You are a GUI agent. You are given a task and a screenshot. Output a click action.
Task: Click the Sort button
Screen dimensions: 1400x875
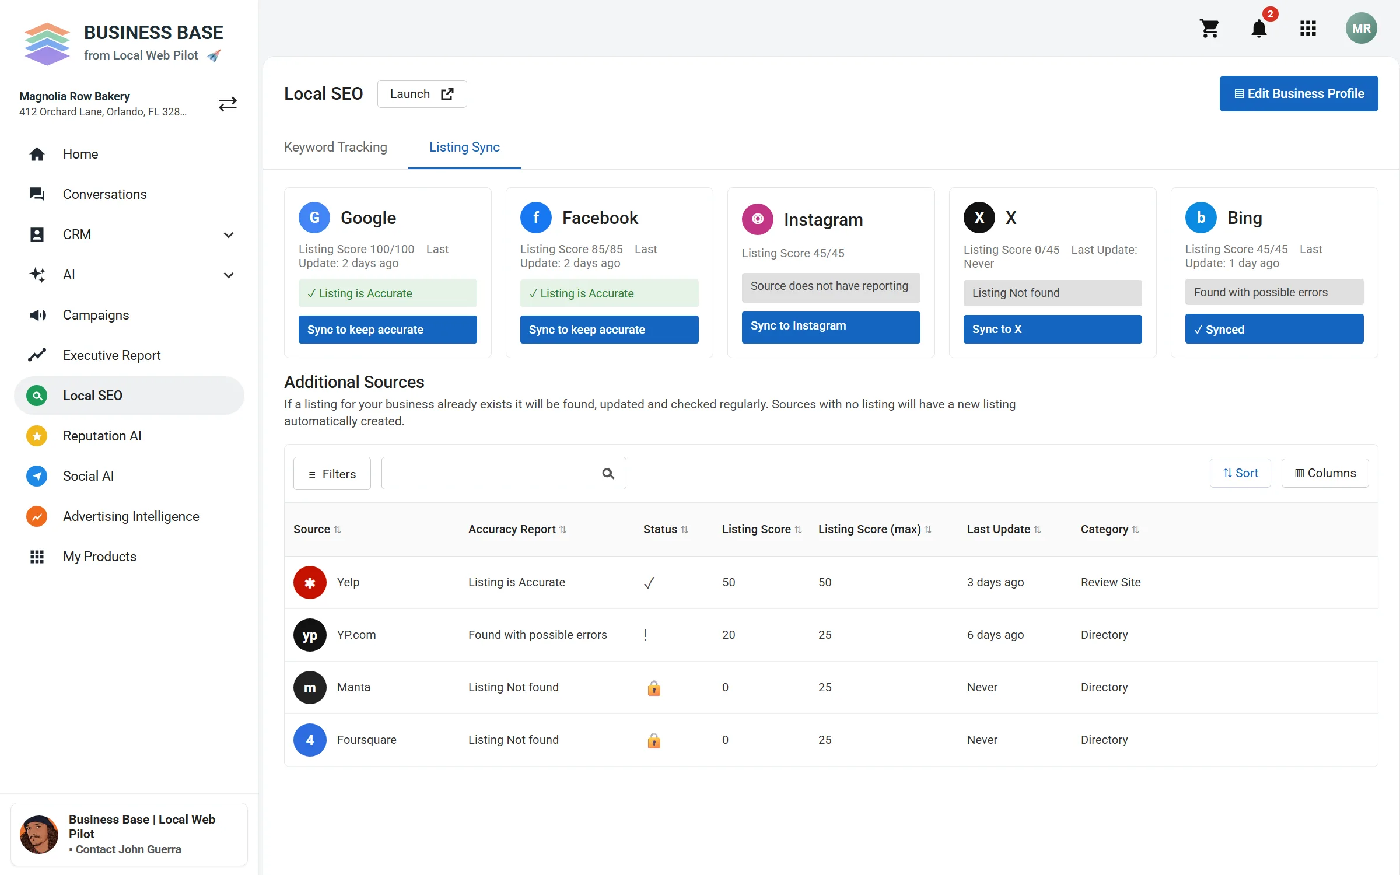pos(1240,473)
